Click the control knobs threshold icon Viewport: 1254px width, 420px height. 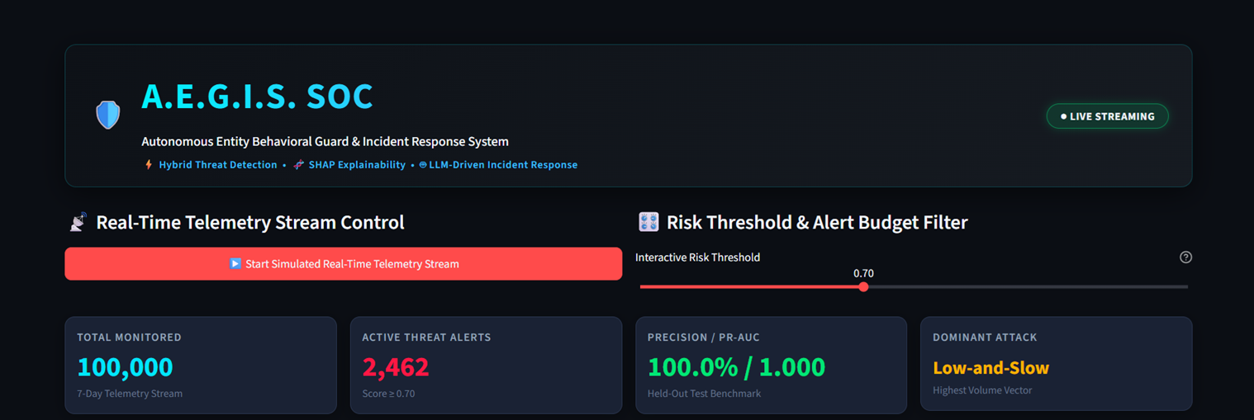point(648,222)
